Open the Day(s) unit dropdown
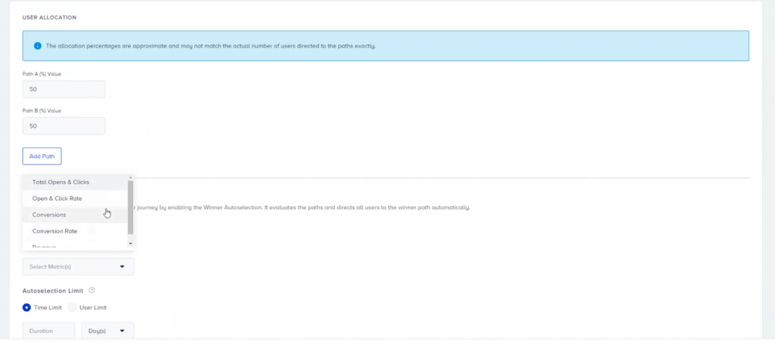 [x=107, y=331]
